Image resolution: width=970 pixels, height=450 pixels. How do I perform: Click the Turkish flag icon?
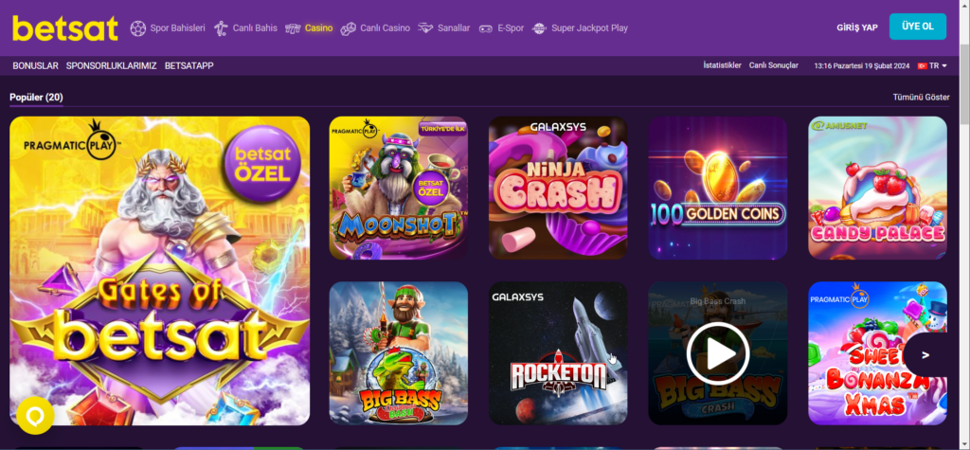point(922,65)
